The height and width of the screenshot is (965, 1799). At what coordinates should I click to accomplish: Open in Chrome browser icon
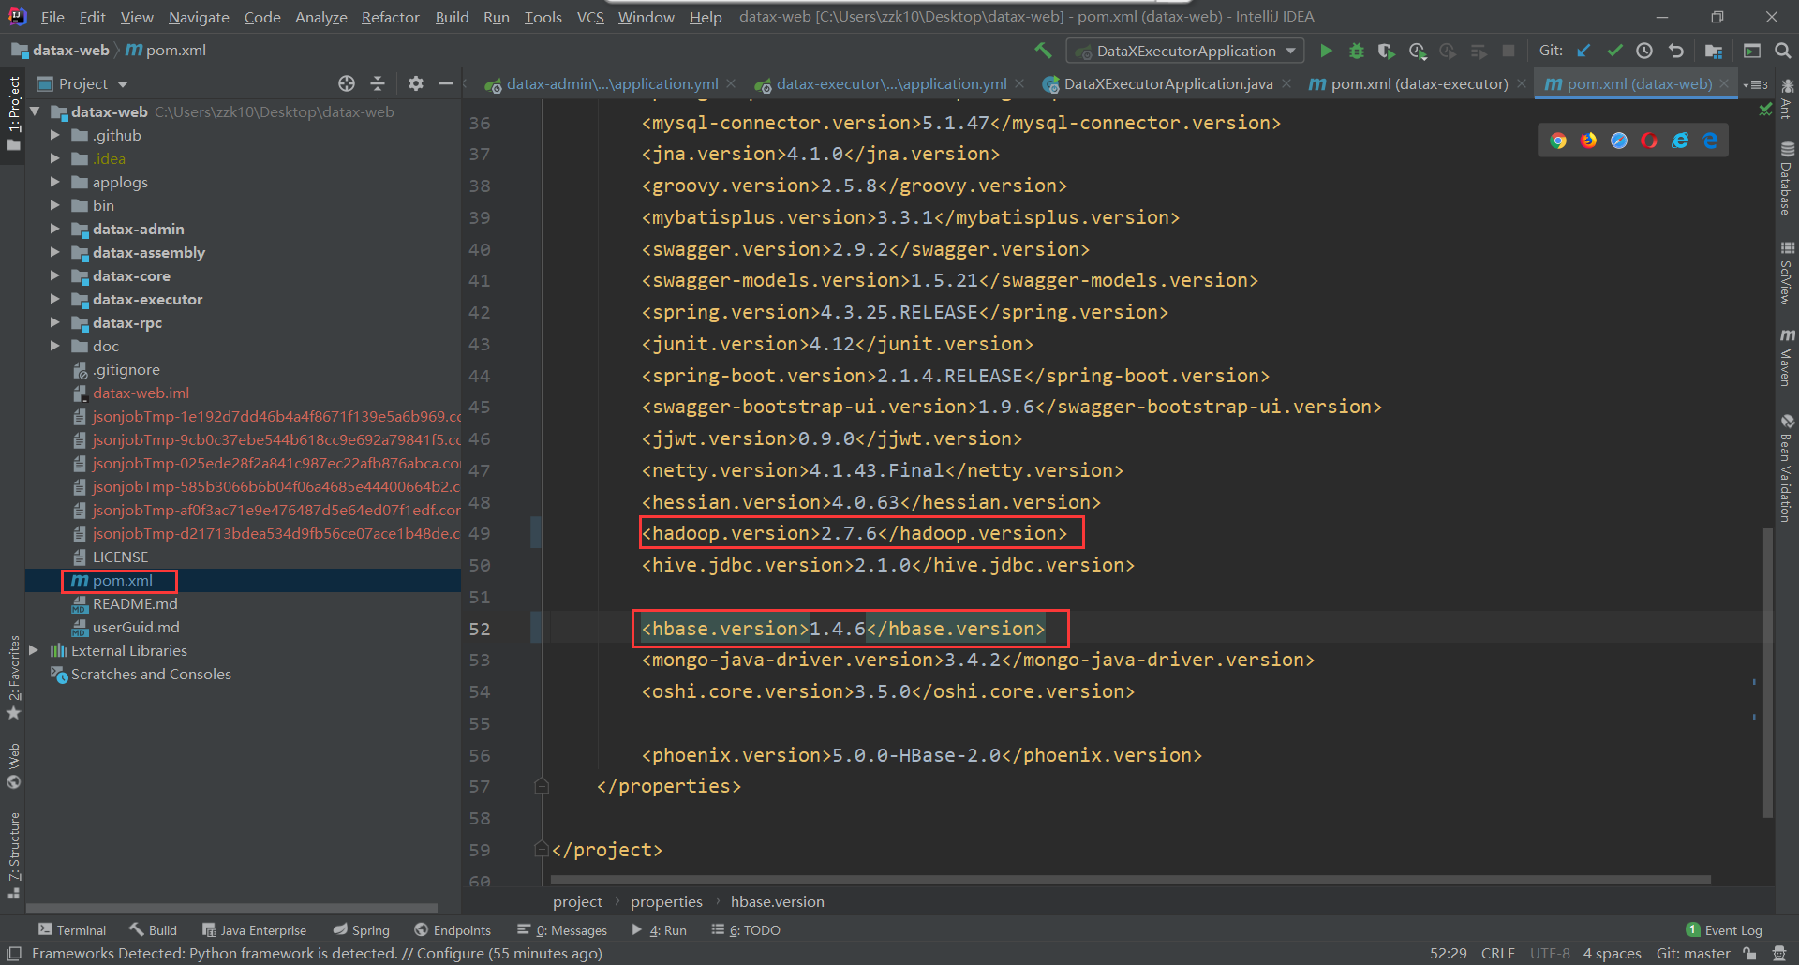click(x=1558, y=141)
